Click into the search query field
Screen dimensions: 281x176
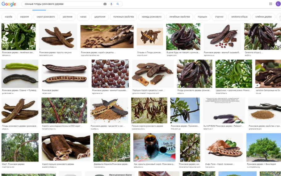(x=62, y=4)
